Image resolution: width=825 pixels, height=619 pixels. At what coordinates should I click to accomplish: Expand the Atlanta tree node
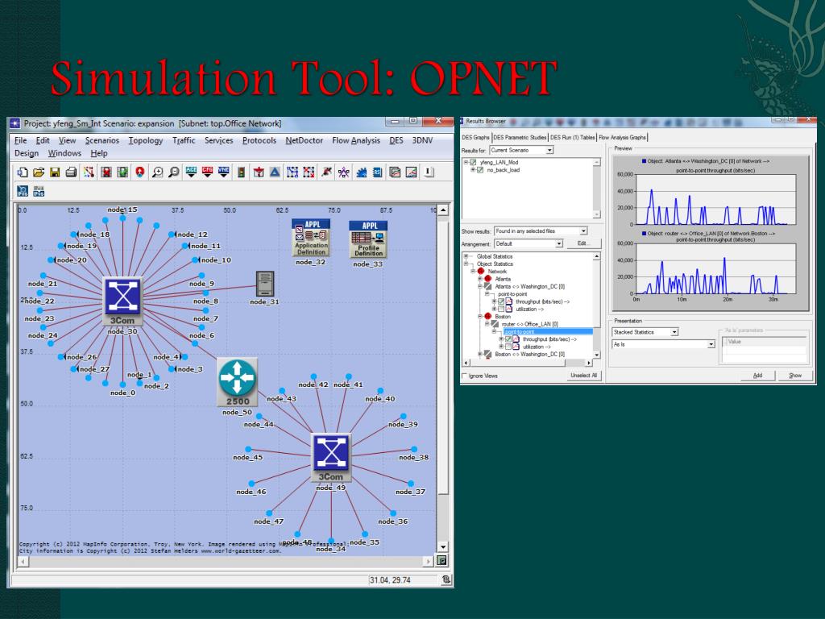480,279
